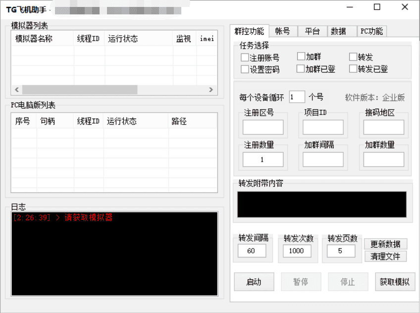Click the 转发间隔 field showing 60
Image resolution: width=420 pixels, height=313 pixels.
pos(252,251)
